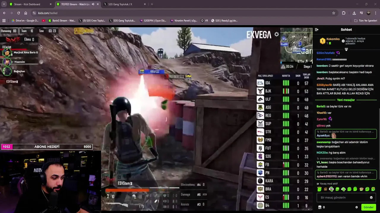This screenshot has height=213, width=380.
Task: Click the kick.com/tesfed address bar
Action: point(184,13)
